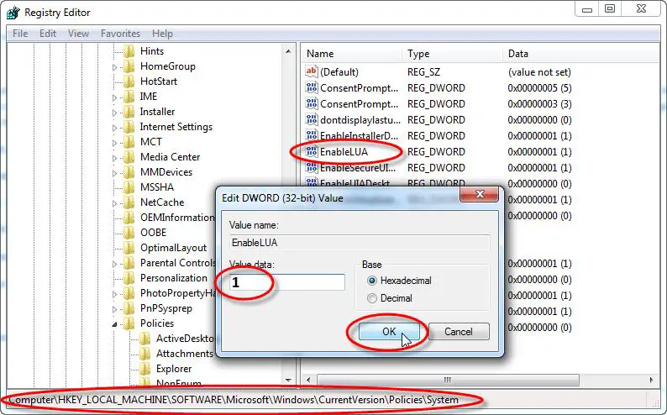
Task: Click the Attachments folder icon
Action: (x=145, y=354)
